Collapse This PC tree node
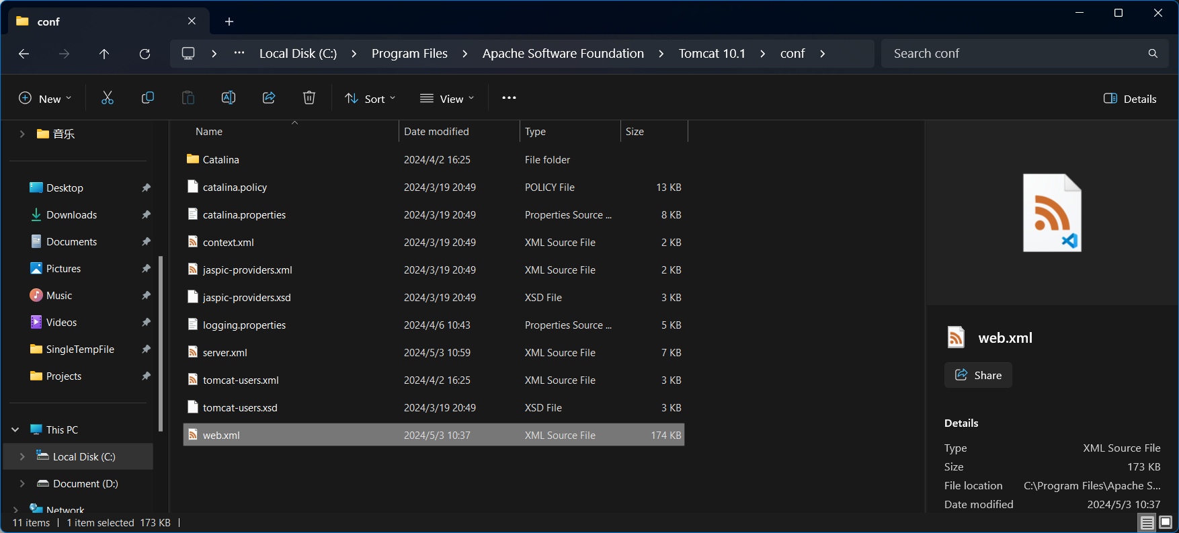 [x=15, y=429]
